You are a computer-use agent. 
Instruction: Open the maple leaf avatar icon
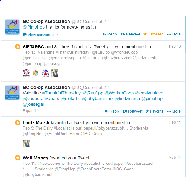45,73
